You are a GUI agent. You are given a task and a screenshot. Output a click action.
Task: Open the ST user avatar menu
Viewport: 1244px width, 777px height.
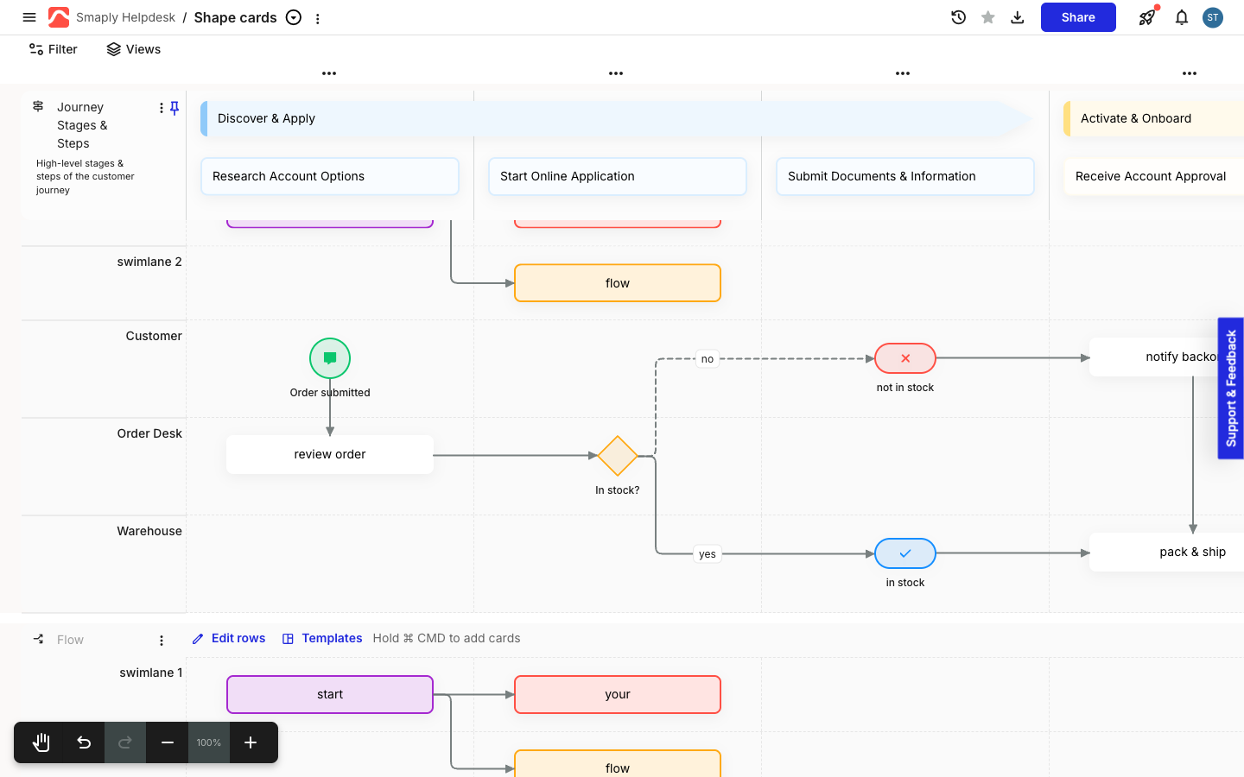1213,17
